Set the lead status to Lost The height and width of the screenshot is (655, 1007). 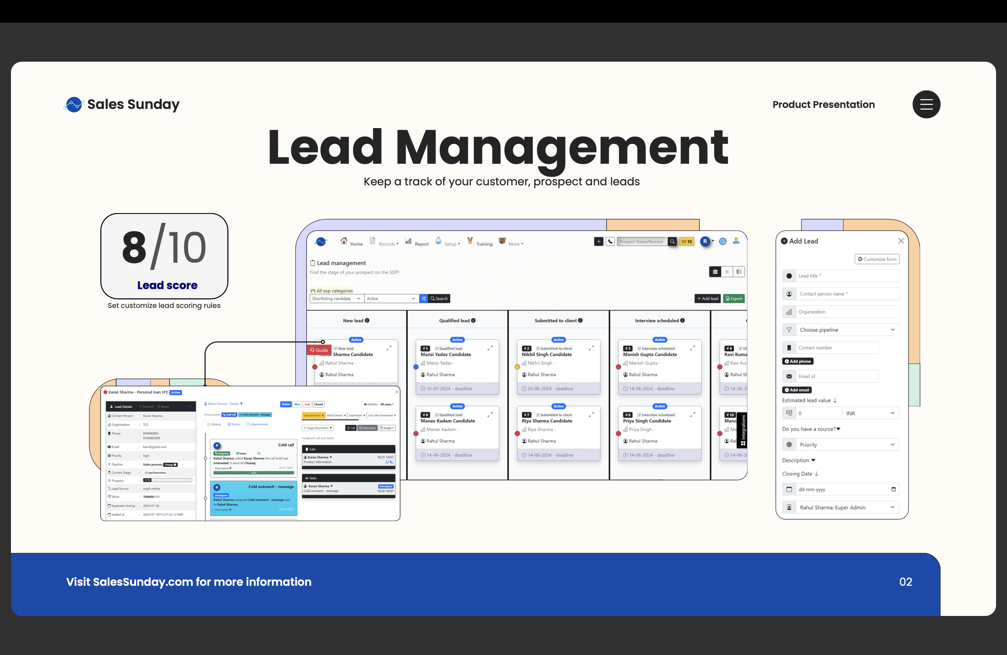[x=308, y=405]
